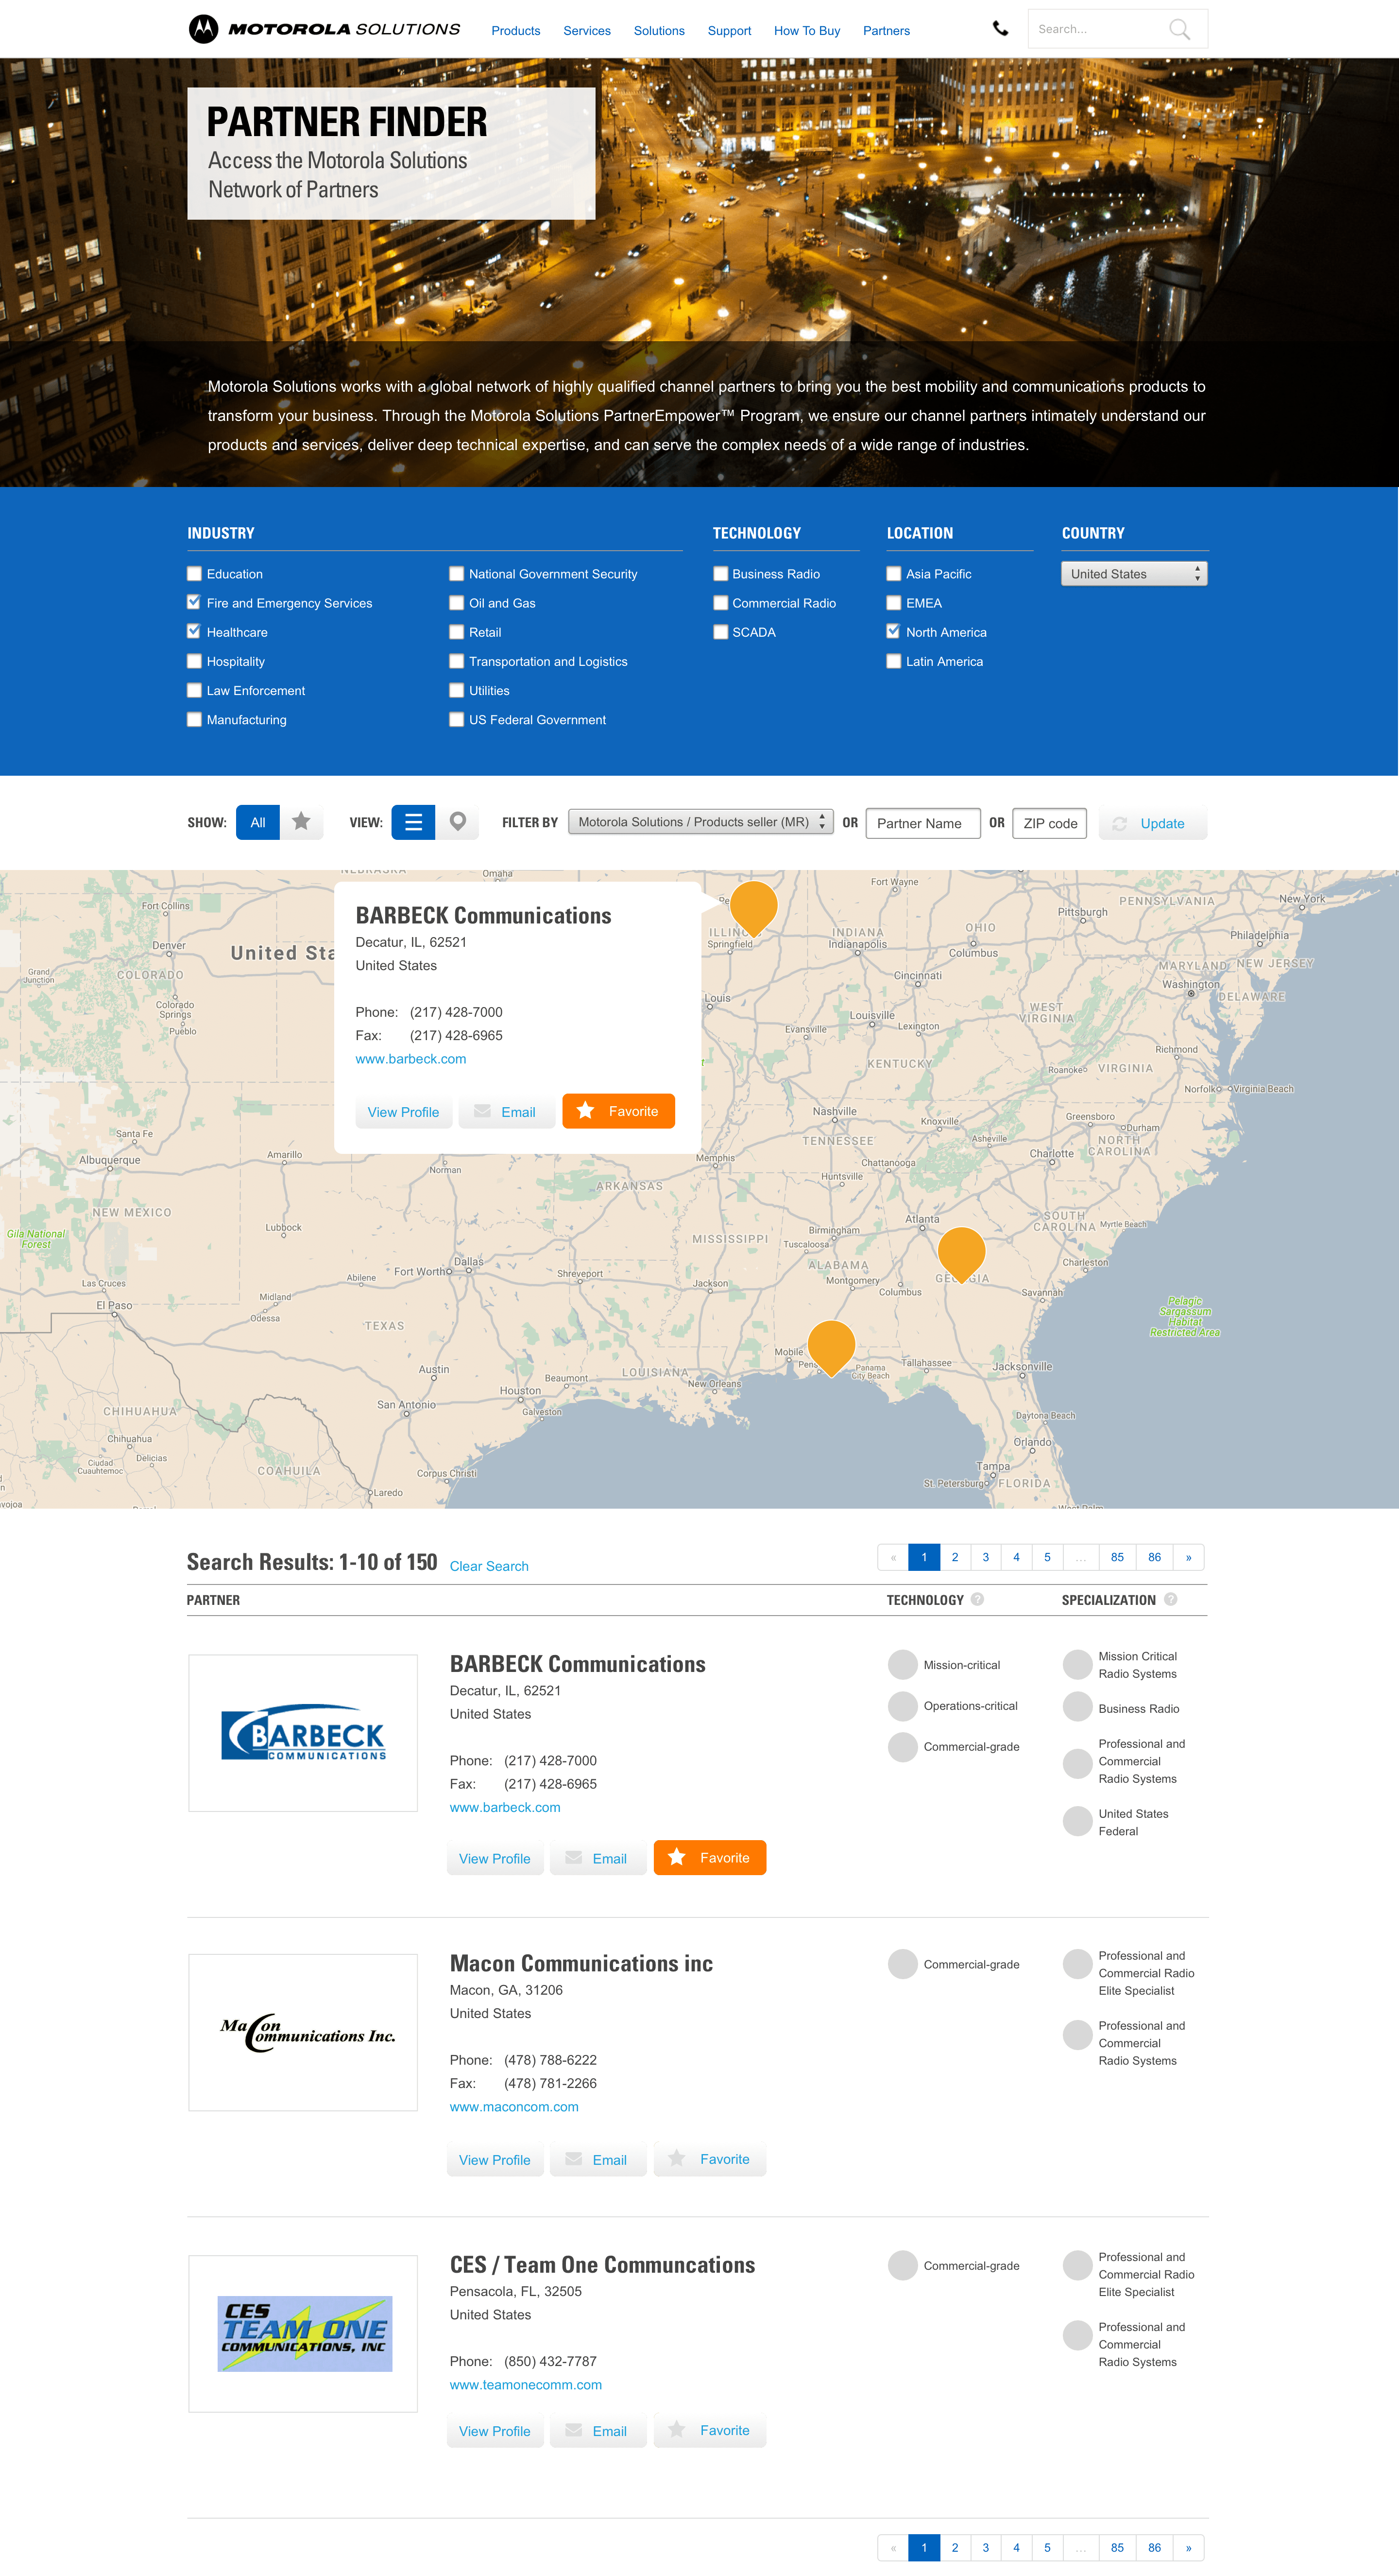Select the map pin near Springfield, Illinois
This screenshot has height=2576, width=1399.
coord(753,908)
